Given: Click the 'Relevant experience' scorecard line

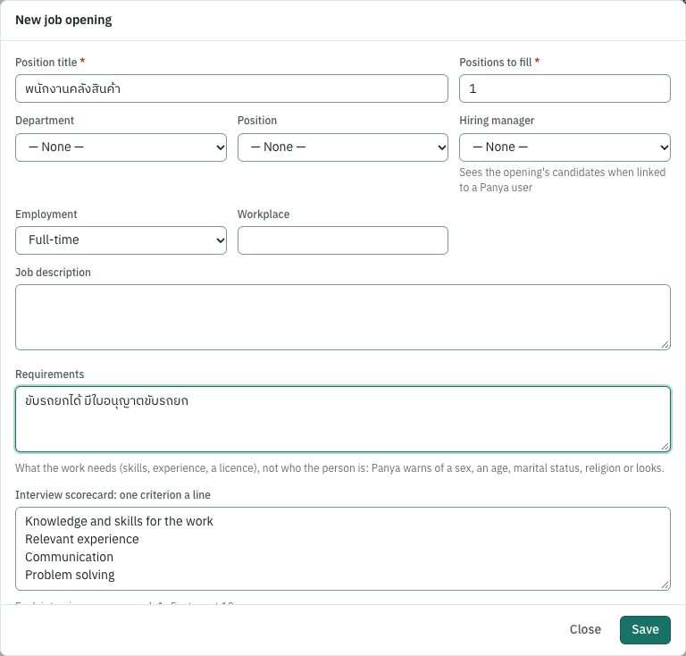Looking at the screenshot, I should click(x=82, y=540).
